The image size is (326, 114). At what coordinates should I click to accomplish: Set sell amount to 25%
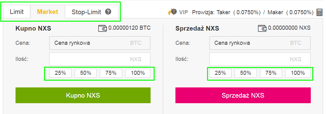pyautogui.click(x=220, y=73)
